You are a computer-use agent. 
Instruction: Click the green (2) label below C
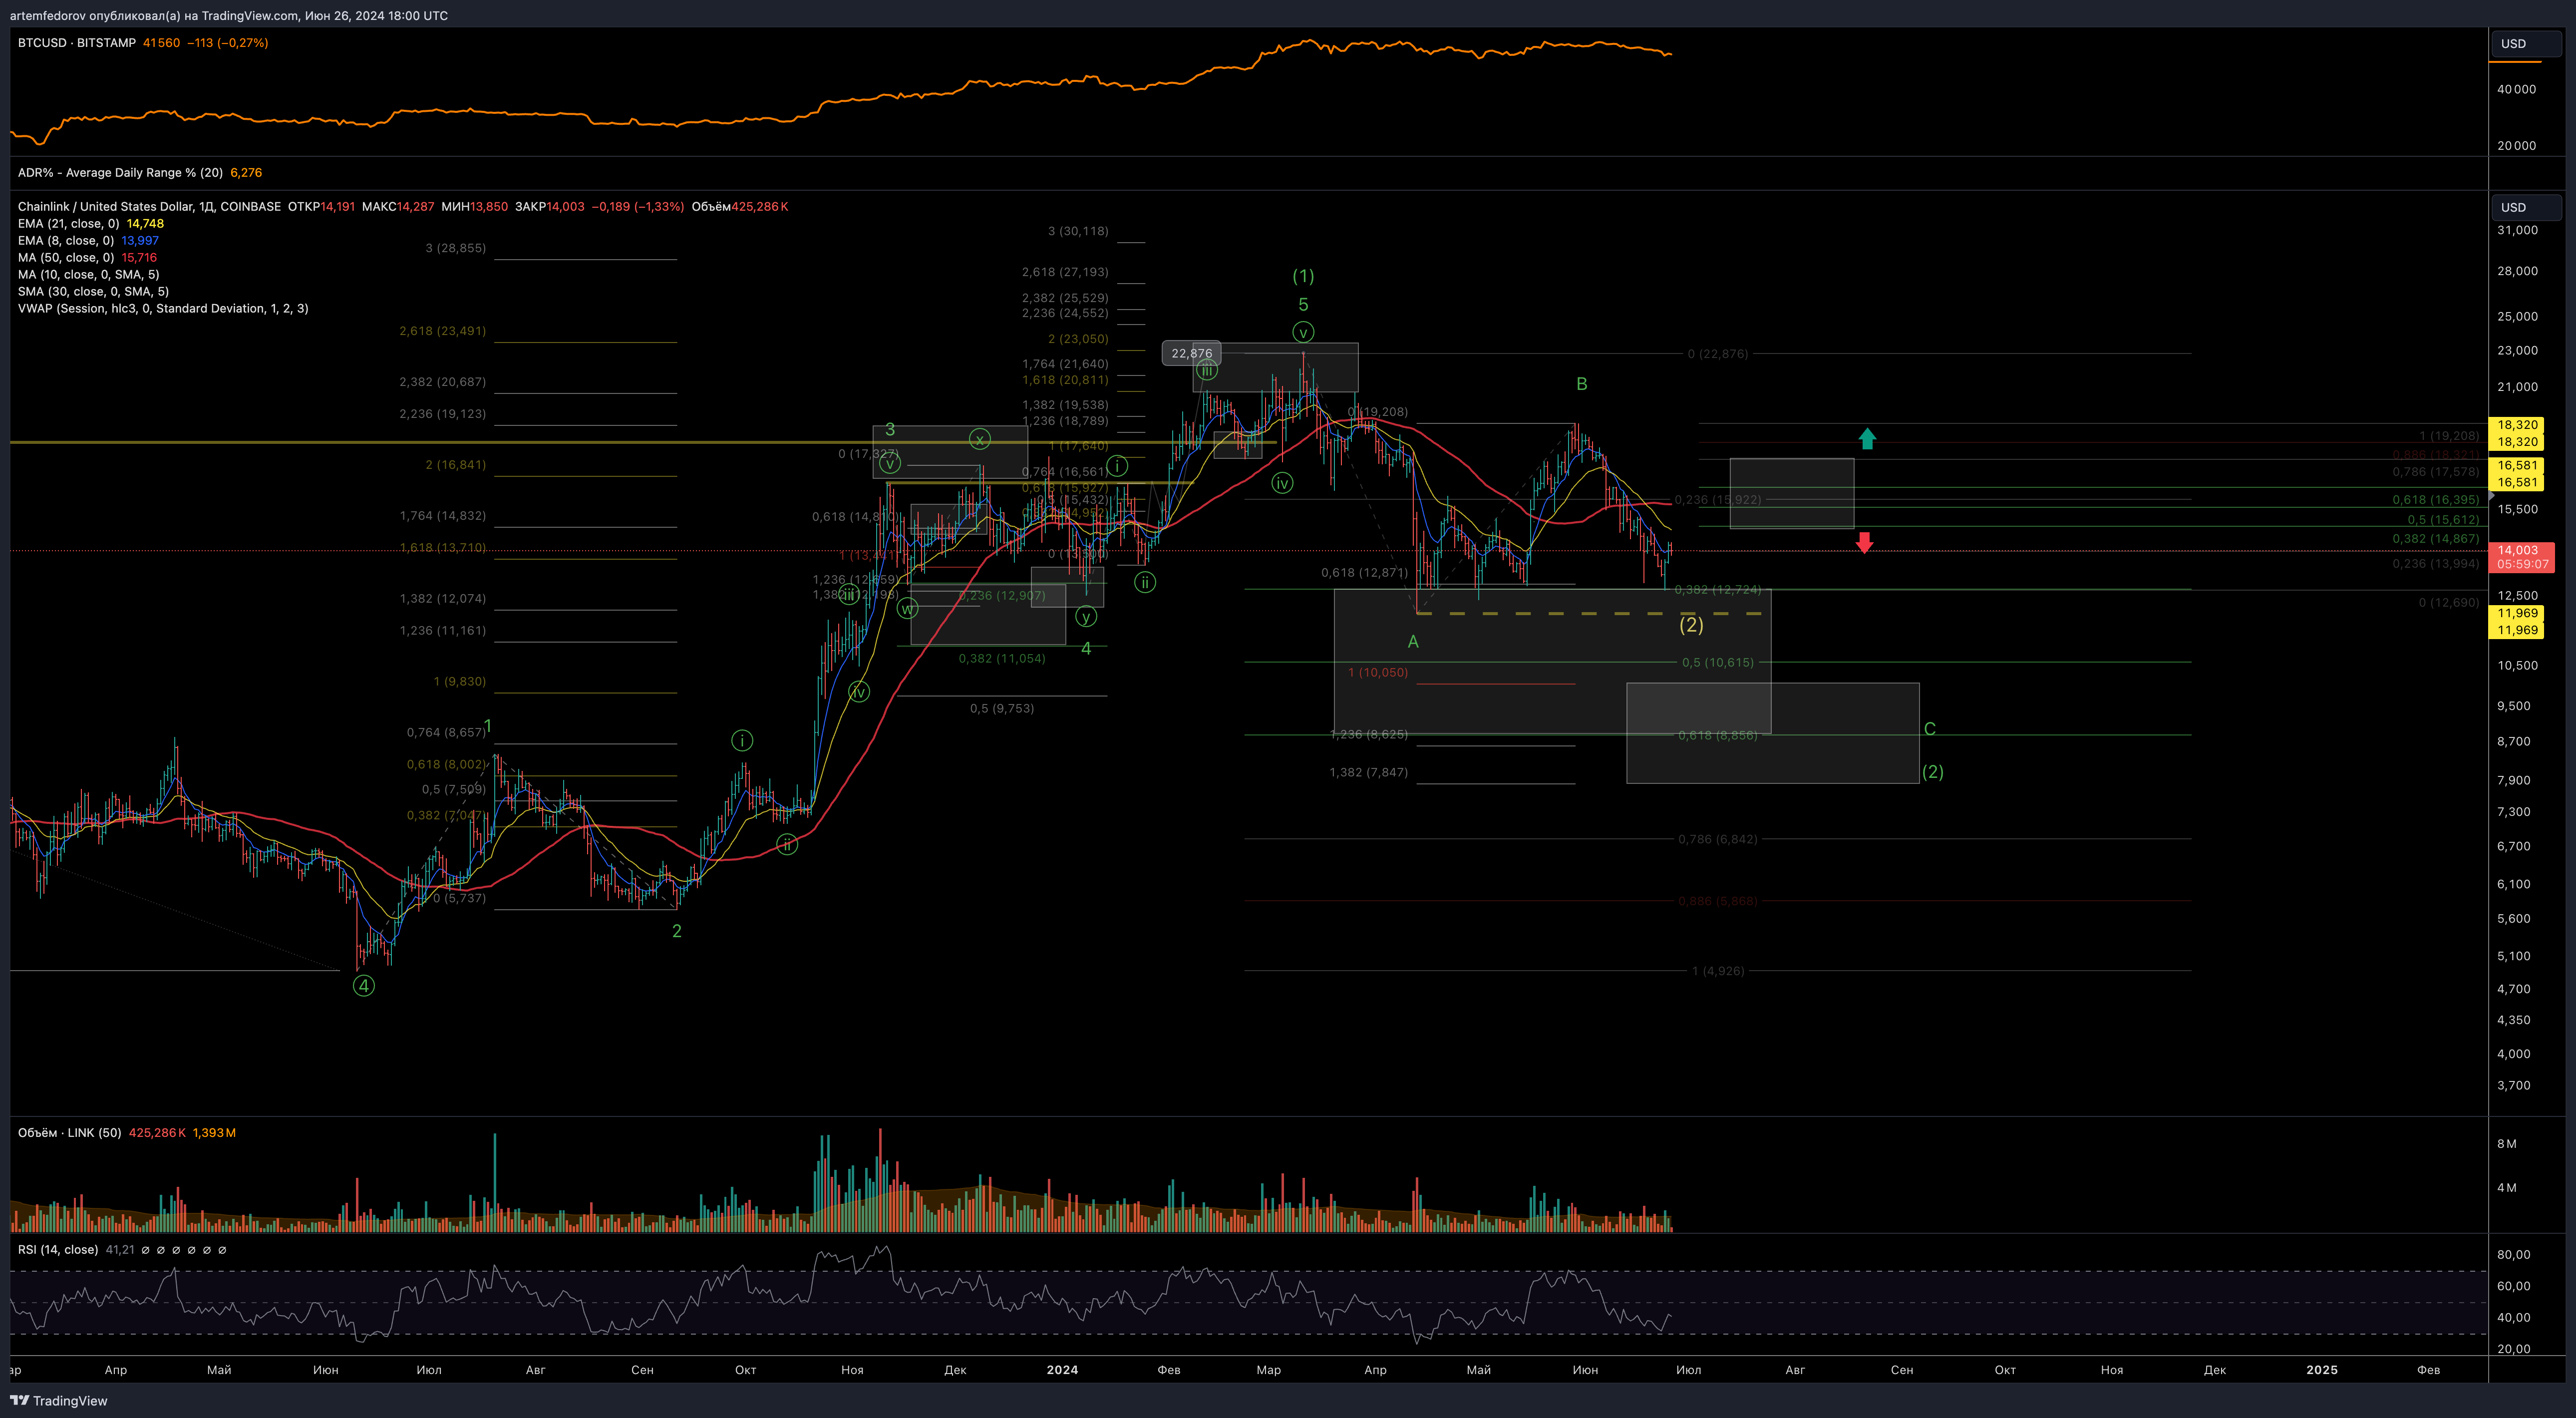point(1933,771)
